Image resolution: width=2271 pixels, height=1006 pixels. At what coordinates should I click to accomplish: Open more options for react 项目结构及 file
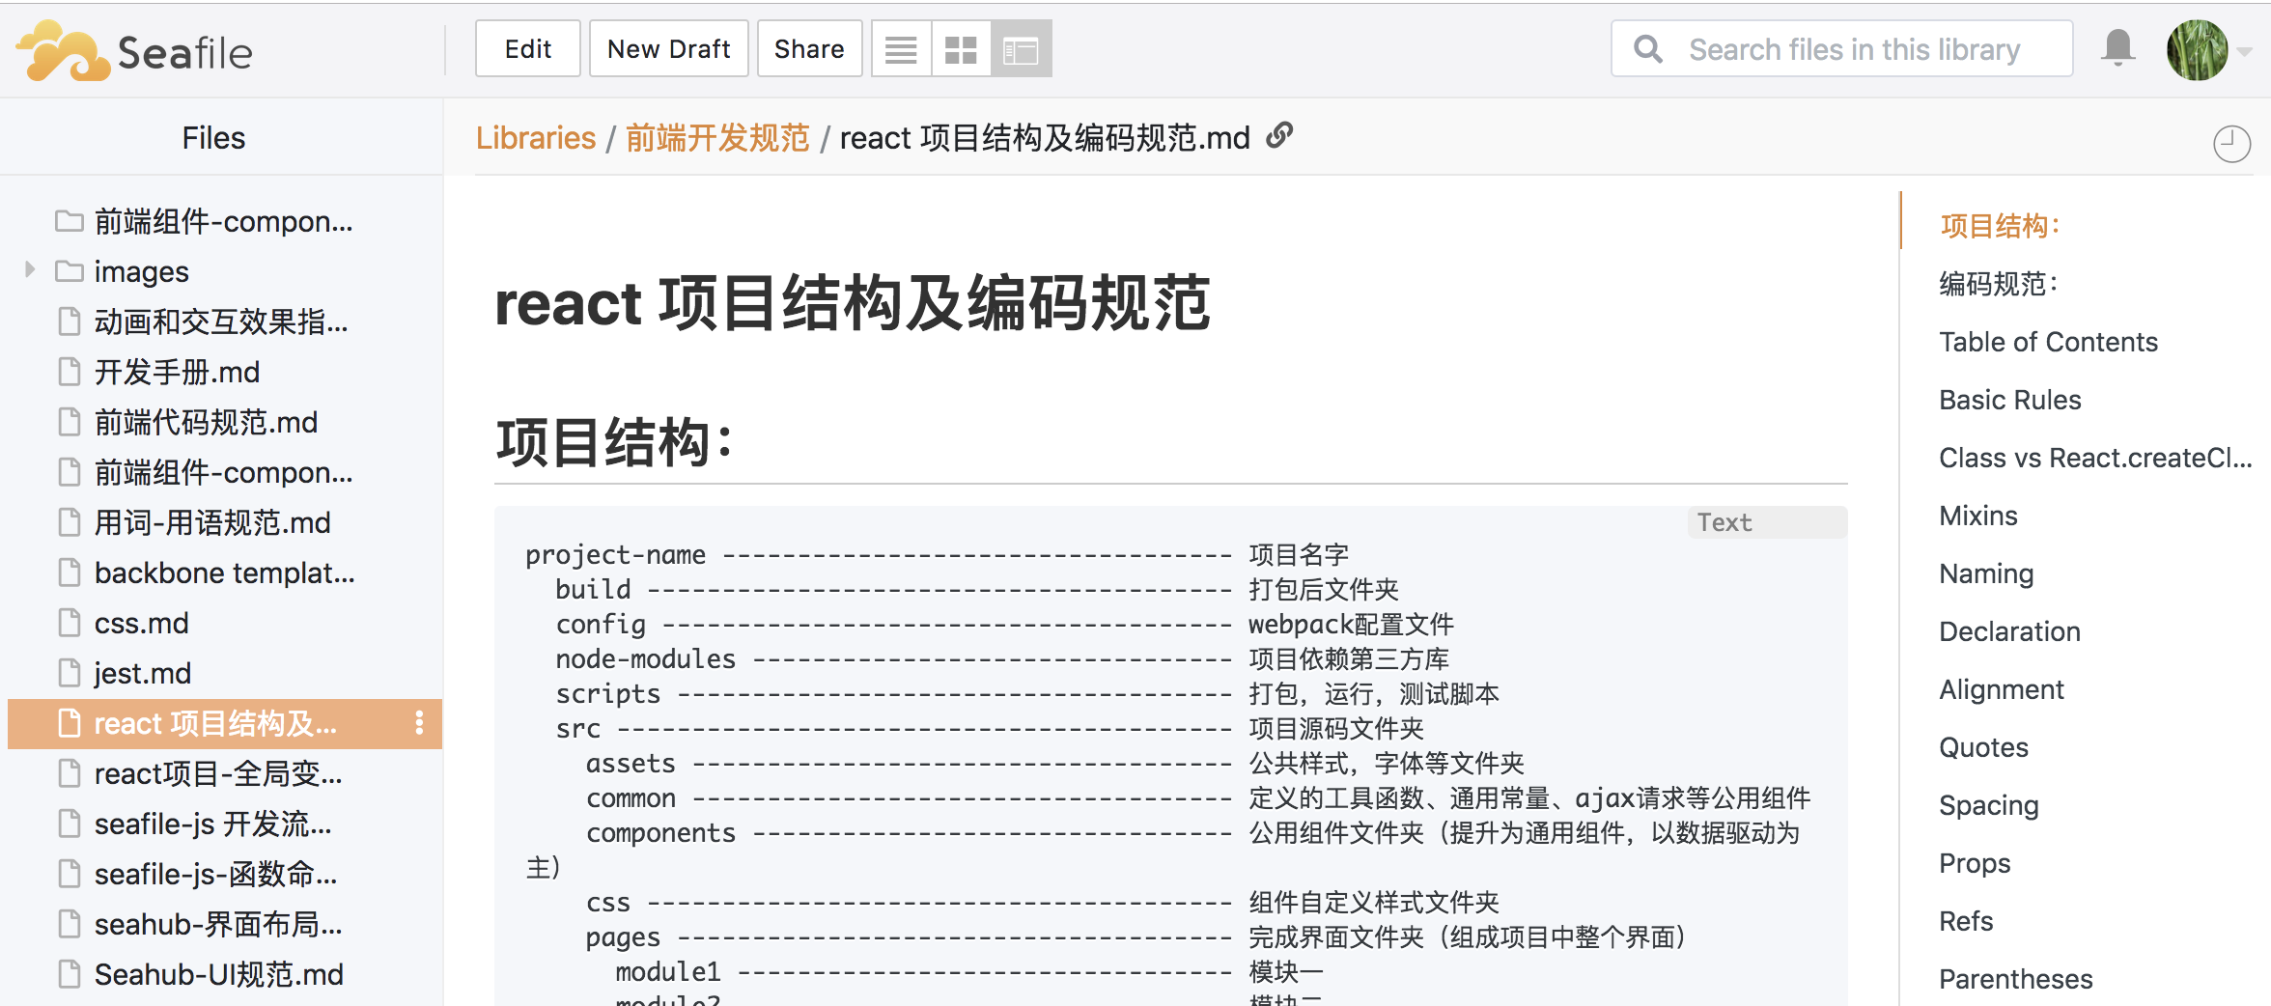tap(419, 723)
